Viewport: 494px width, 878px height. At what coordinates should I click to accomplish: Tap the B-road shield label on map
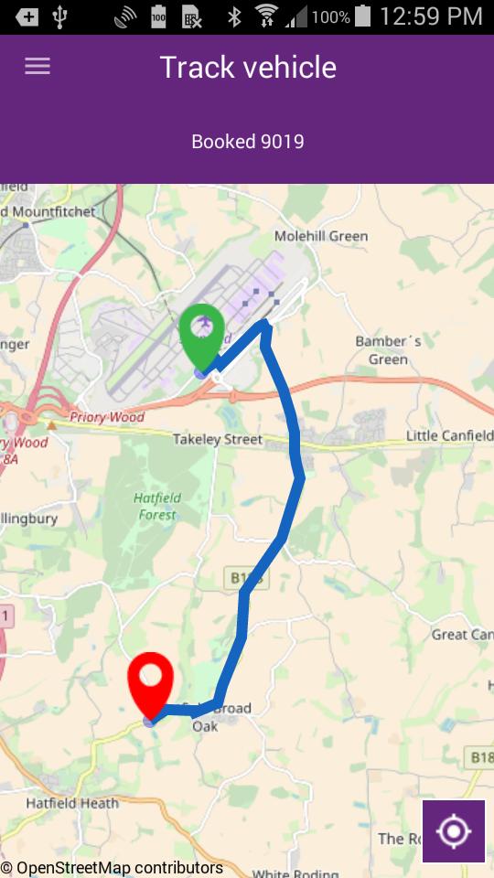(x=247, y=578)
